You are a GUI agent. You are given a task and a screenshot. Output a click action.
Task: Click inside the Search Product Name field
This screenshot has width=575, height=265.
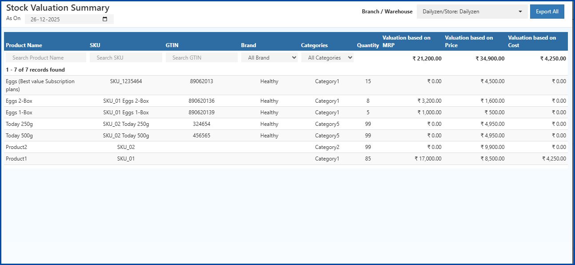(44, 57)
